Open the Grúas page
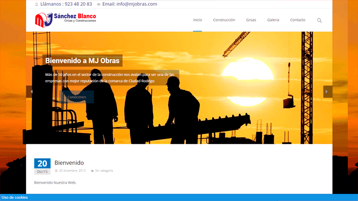 point(251,20)
